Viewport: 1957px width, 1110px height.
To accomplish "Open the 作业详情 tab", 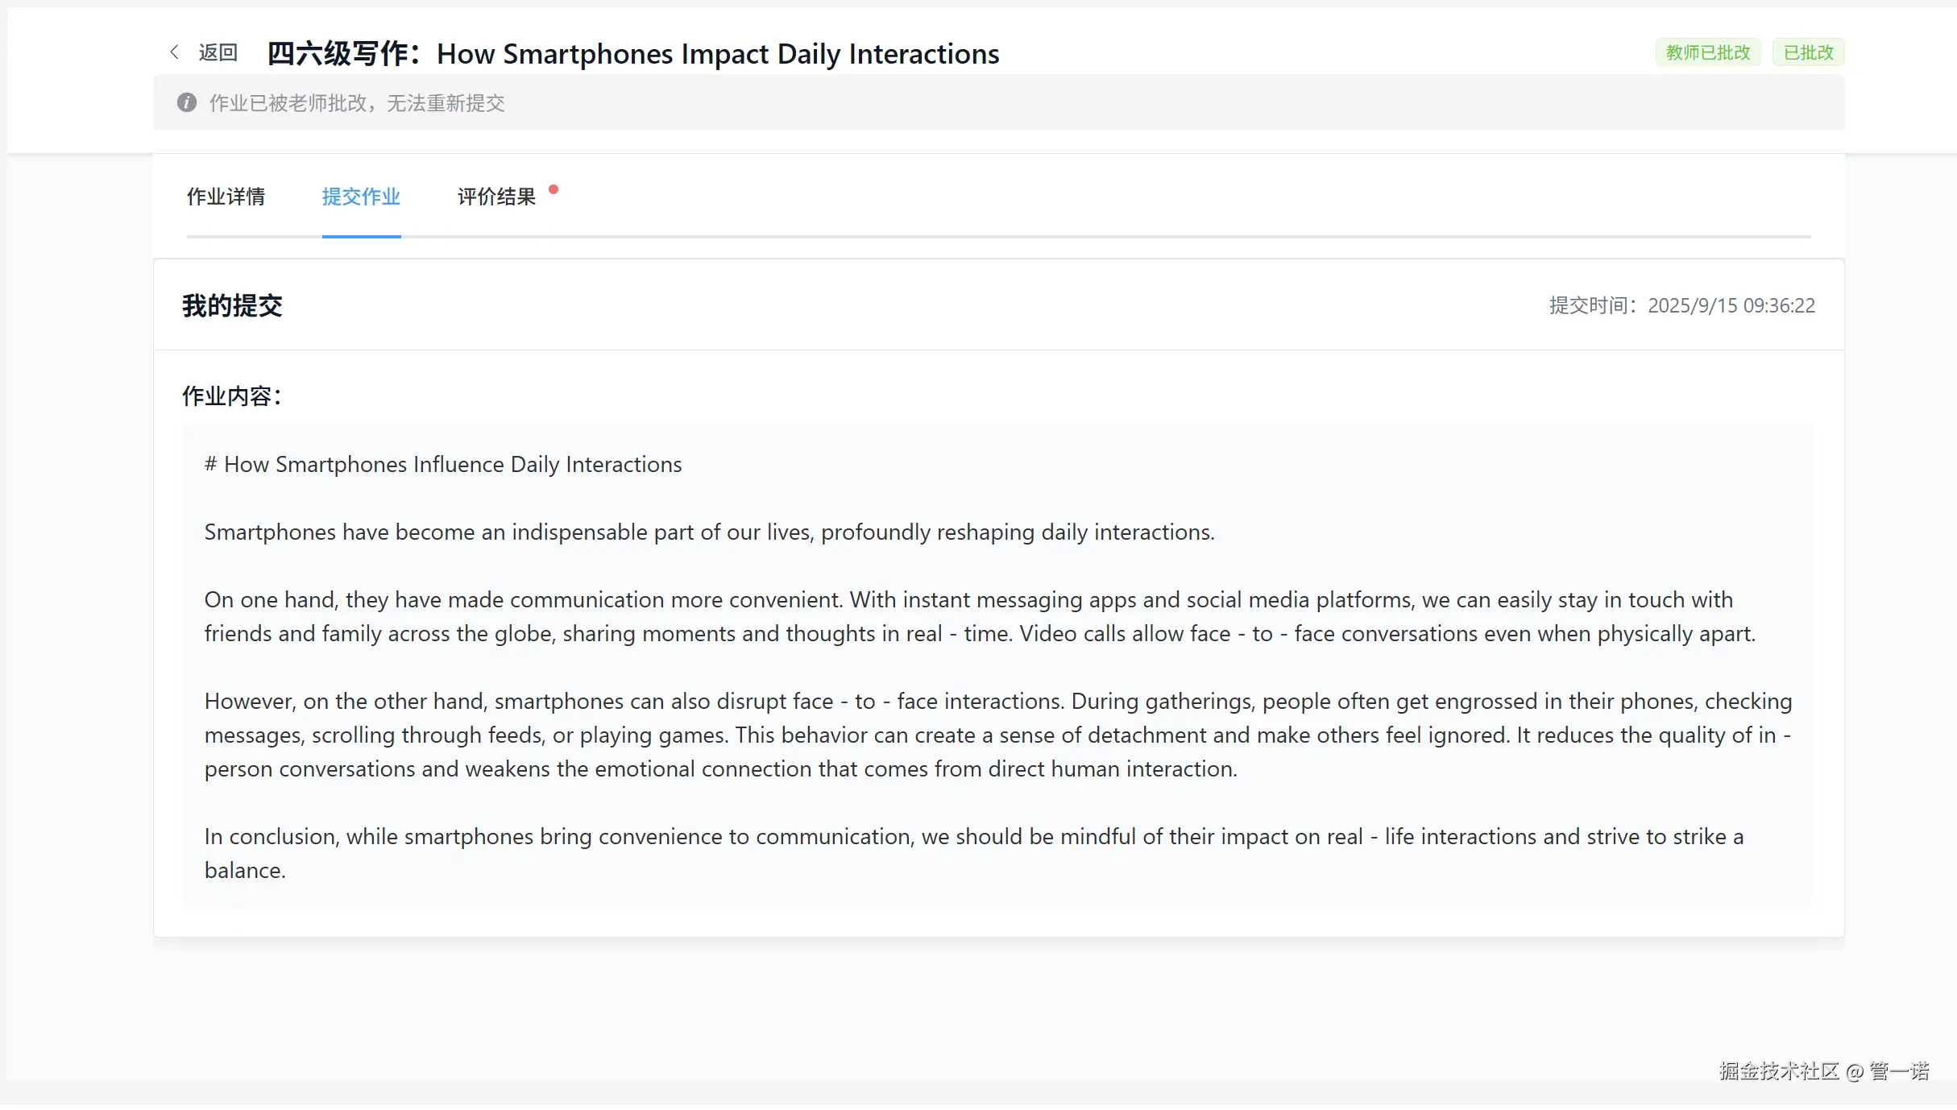I will [x=226, y=197].
